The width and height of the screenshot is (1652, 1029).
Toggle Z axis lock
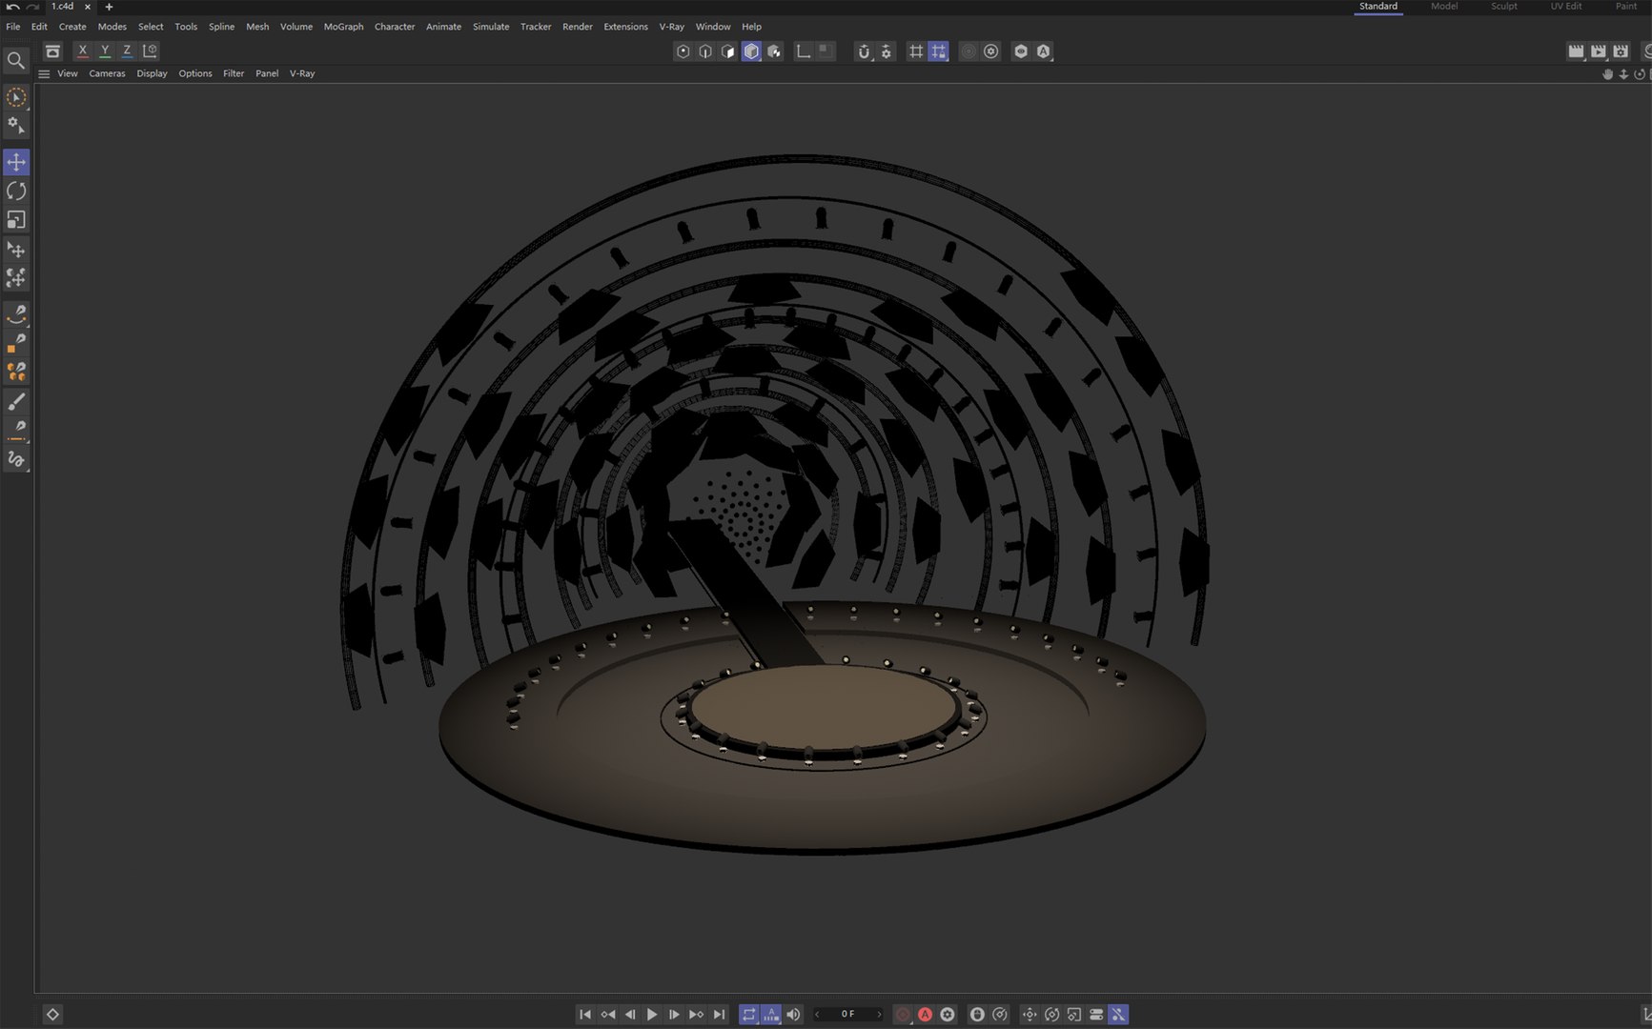click(127, 51)
